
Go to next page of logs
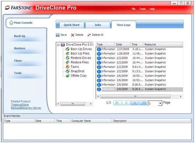(x=135, y=103)
